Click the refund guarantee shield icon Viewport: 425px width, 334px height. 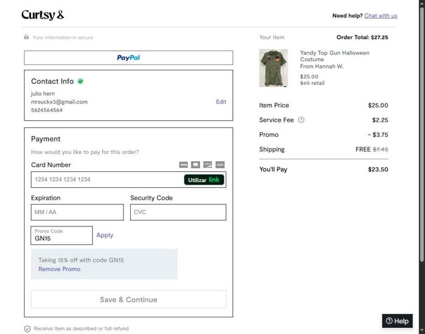pyautogui.click(x=27, y=329)
